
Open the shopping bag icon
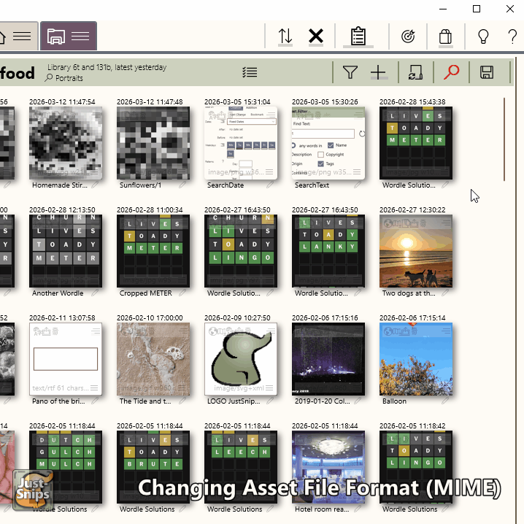pyautogui.click(x=445, y=36)
